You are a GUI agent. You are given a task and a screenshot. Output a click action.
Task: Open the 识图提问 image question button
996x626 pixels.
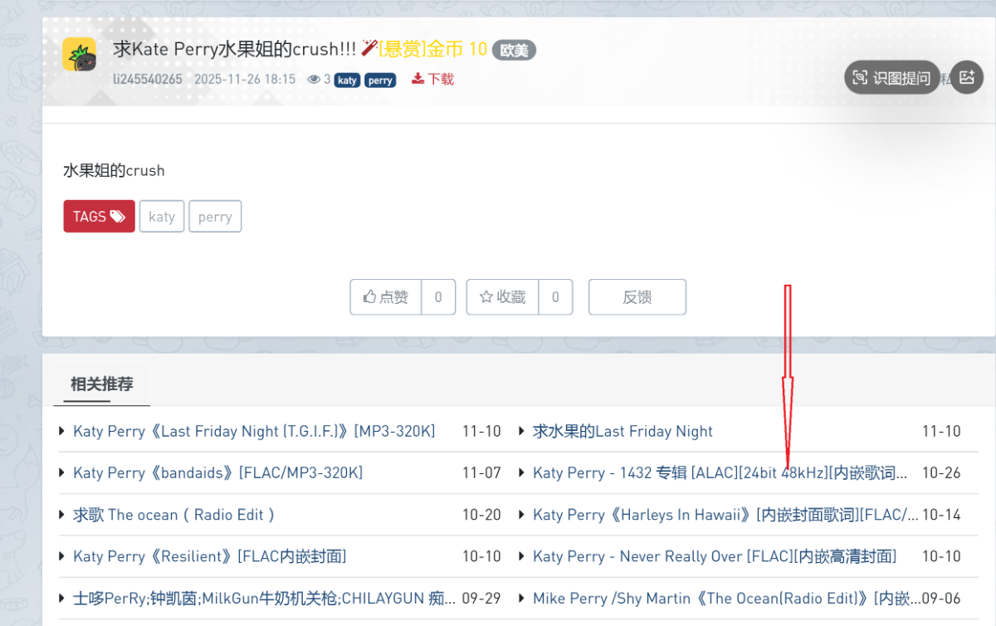click(892, 78)
